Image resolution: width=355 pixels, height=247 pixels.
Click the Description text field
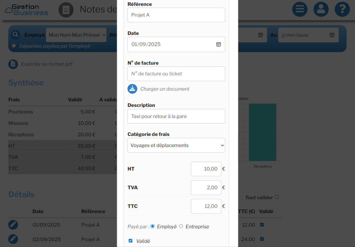tap(176, 116)
